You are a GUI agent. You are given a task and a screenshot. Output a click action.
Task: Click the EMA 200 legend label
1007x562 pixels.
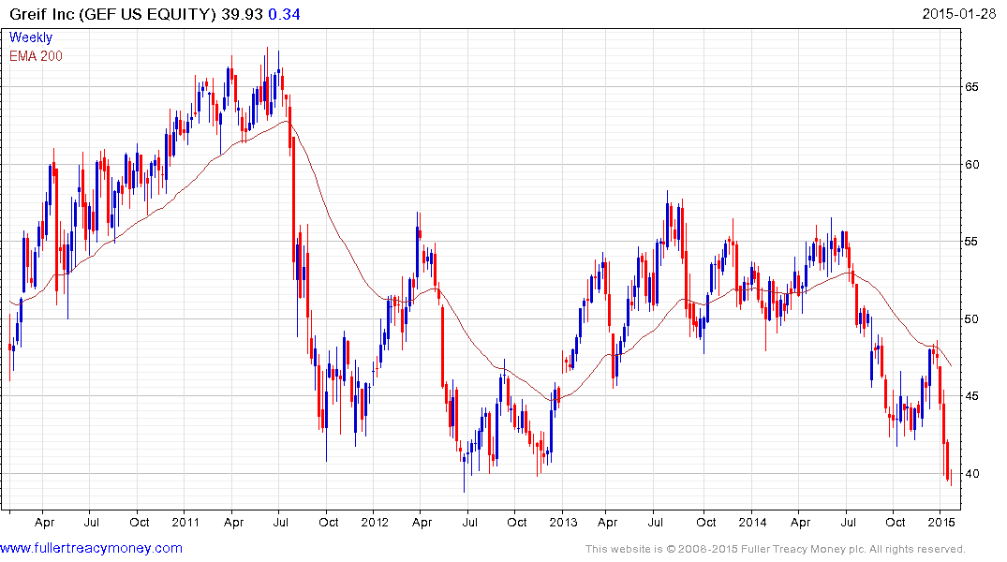36,56
